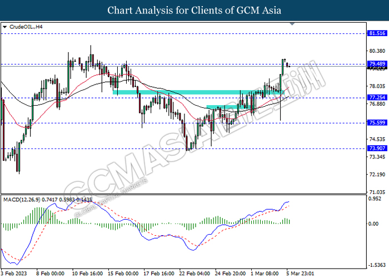This screenshot has width=389, height=278.
Task: Select the 73.907 support price label
Action: pos(377,148)
